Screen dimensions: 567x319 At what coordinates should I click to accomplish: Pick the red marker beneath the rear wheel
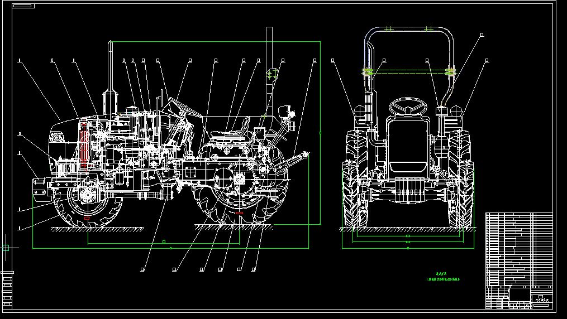coord(240,213)
